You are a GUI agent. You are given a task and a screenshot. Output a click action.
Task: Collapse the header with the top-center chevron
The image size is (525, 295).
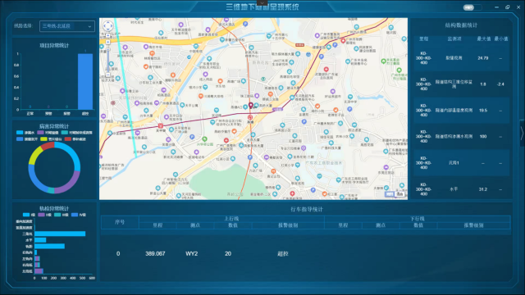point(262,3)
